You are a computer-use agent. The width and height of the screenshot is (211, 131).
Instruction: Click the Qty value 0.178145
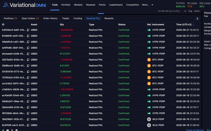[65, 84]
